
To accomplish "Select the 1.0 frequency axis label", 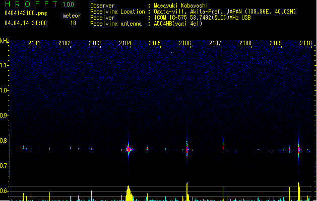I will coord(5,90).
